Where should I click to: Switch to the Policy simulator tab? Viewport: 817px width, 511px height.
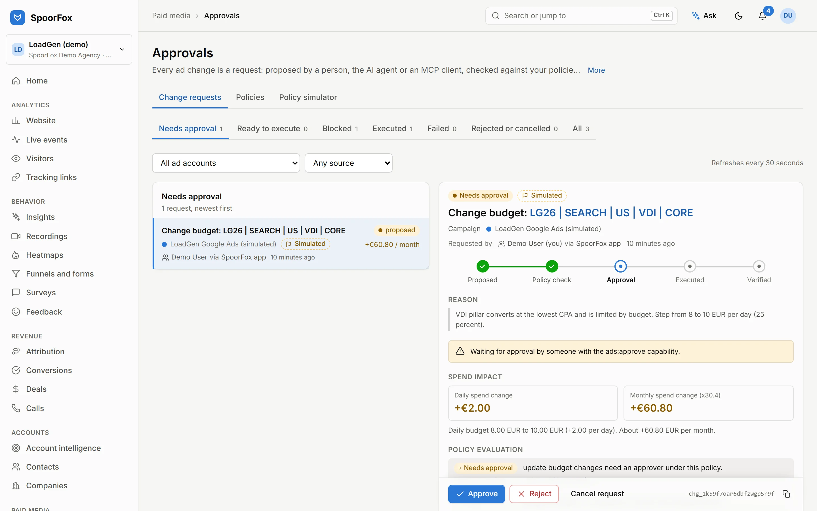[x=308, y=97]
